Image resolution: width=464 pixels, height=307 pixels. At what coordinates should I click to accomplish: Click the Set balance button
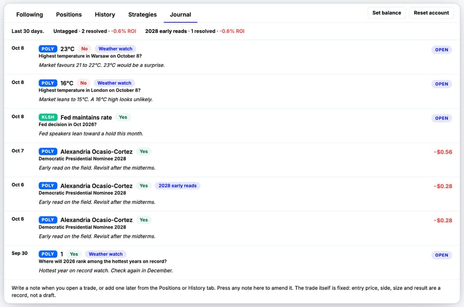tap(387, 13)
